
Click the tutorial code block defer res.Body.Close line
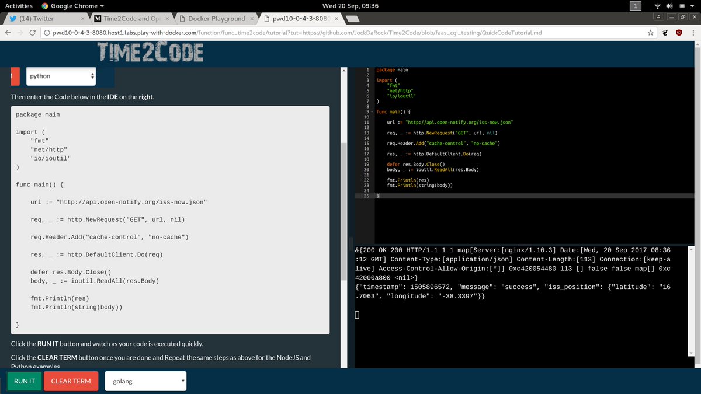click(71, 272)
